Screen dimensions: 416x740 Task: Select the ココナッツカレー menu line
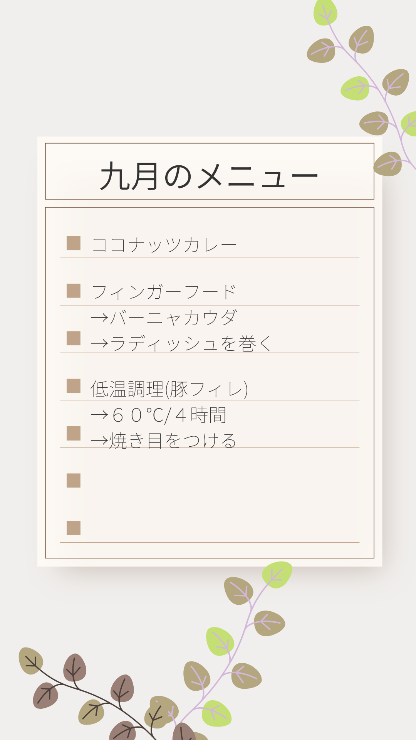click(x=164, y=245)
